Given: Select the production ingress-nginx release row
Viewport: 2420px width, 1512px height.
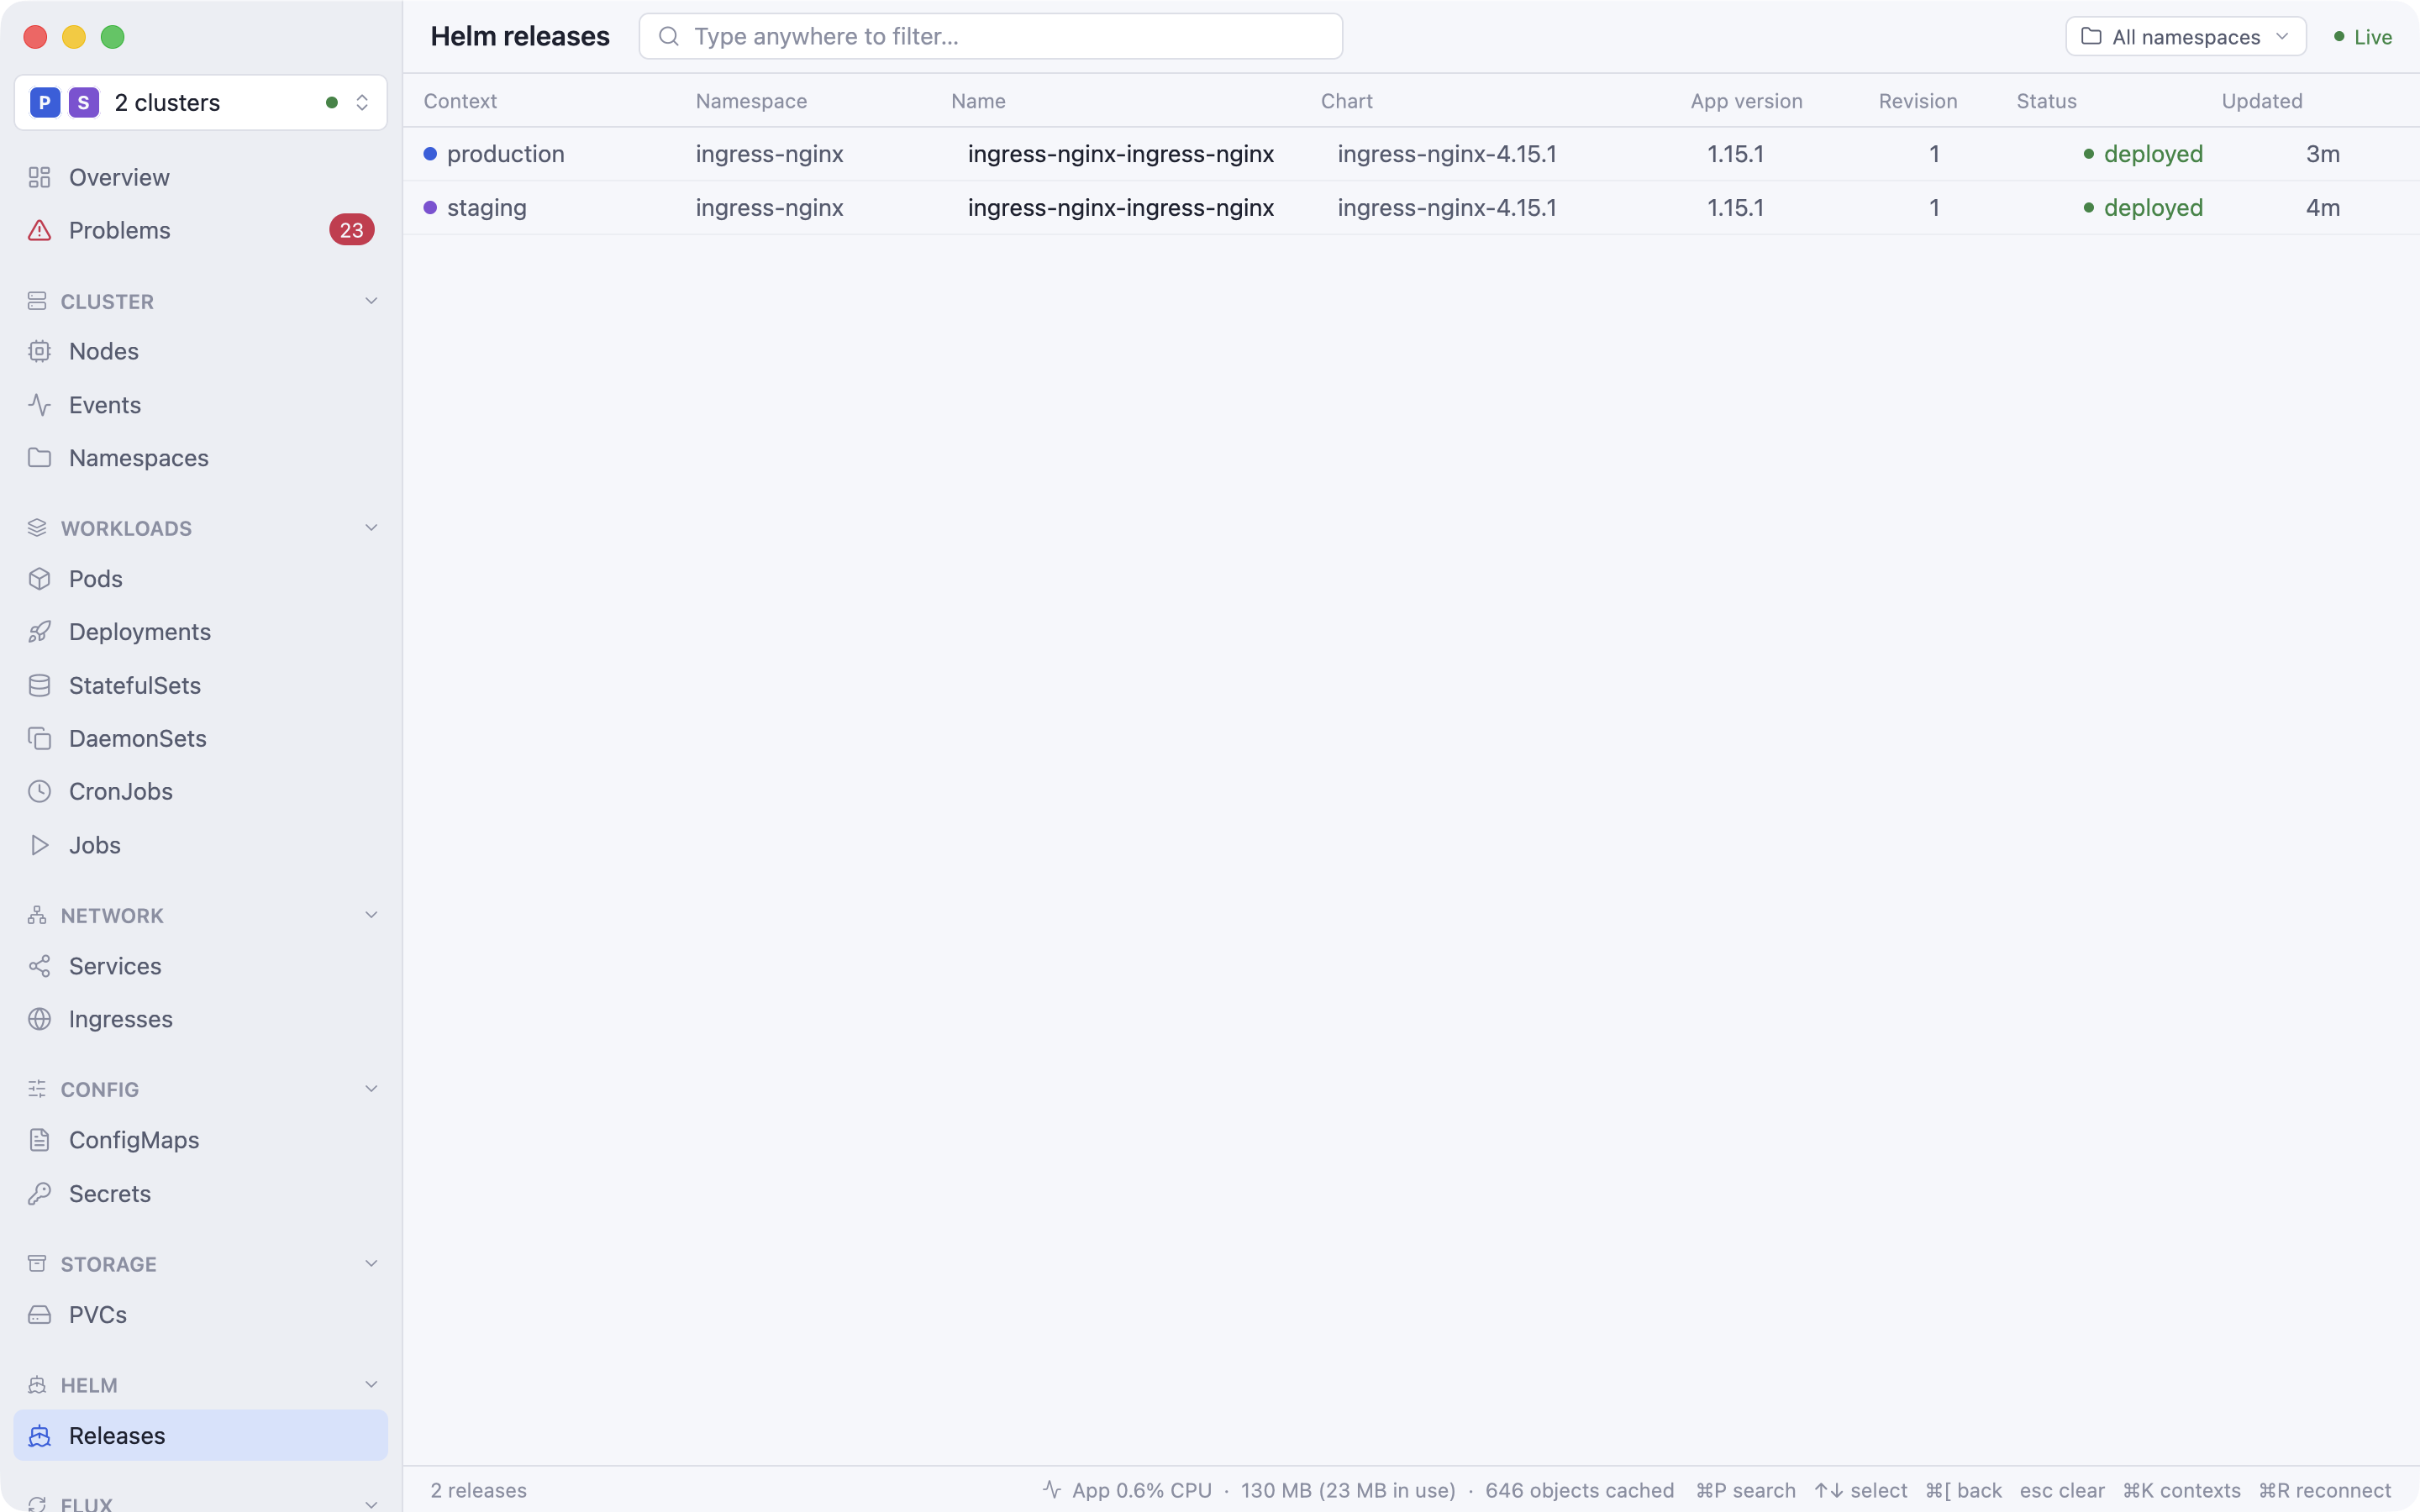Looking at the screenshot, I should coord(1411,154).
